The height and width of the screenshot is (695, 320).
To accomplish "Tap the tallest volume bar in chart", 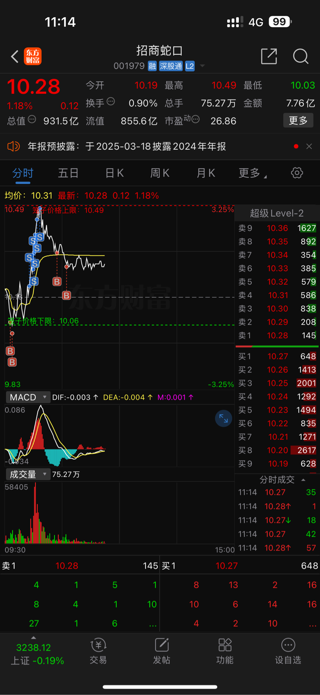I will [x=35, y=513].
